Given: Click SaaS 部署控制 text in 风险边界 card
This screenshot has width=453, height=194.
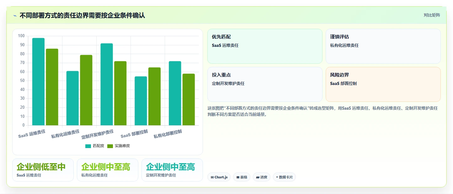Looking at the screenshot, I should pos(343,83).
